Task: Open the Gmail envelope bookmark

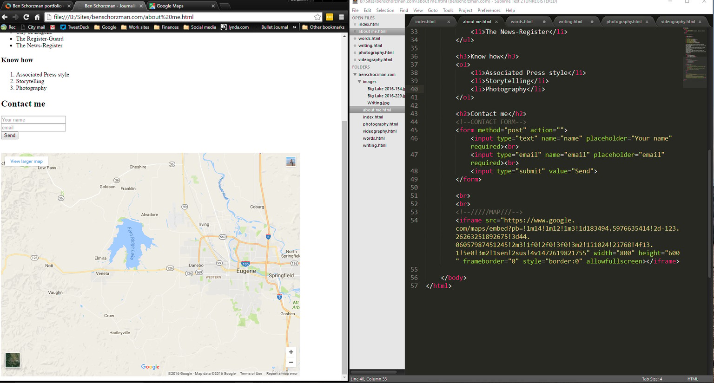Action: click(53, 27)
